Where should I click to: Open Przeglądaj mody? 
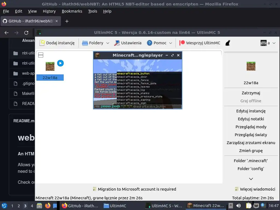pyautogui.click(x=251, y=127)
